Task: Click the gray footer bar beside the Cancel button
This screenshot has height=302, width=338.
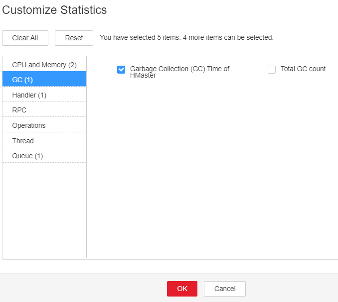Action: [291, 288]
